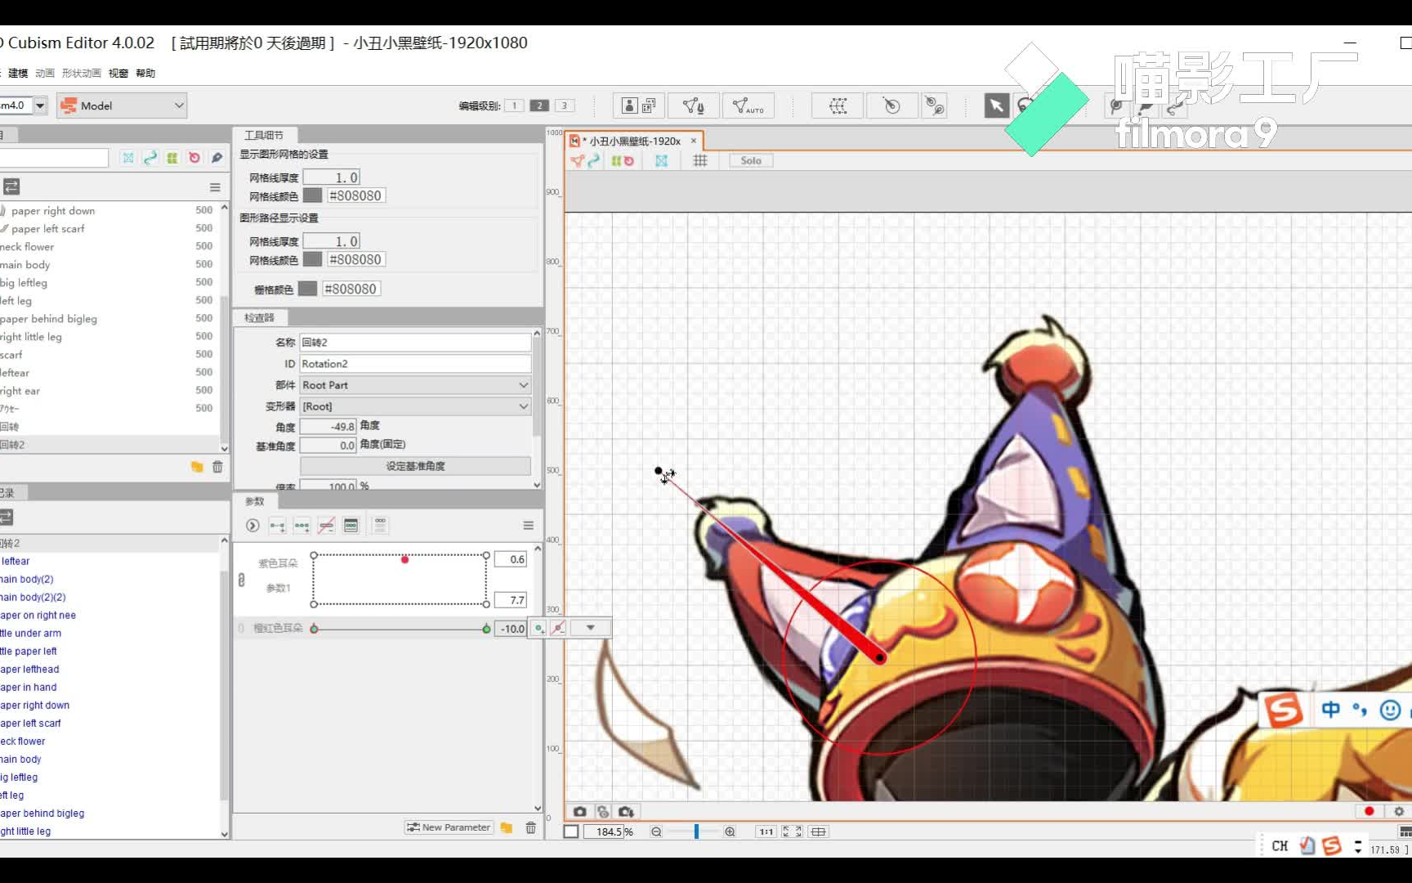Viewport: 1412px width, 883px height.
Task: Open the Model mode dropdown
Action: 123,105
